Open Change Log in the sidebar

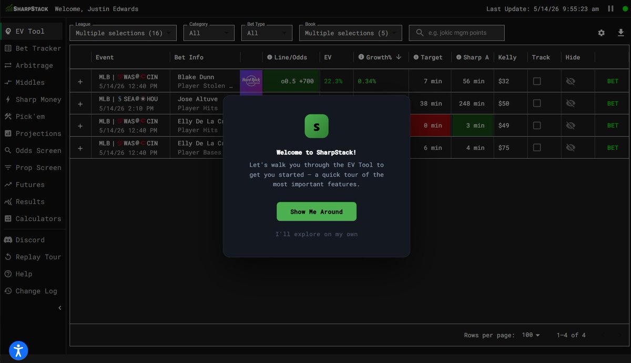coord(32,291)
